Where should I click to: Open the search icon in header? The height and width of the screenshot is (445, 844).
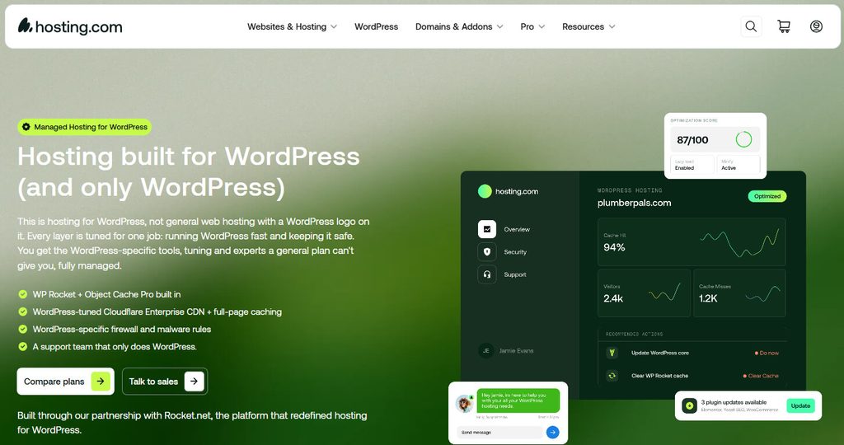(x=751, y=26)
